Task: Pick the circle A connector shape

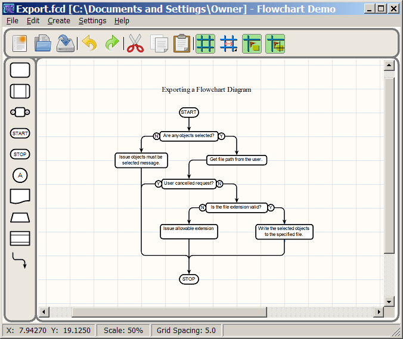Action: (20, 176)
